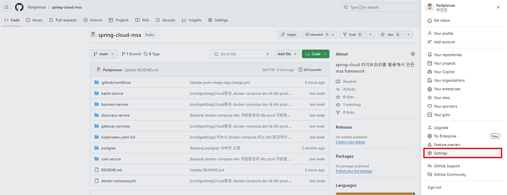Click the Unpin repository button
Screen dimensions: 507x195
[288, 34]
